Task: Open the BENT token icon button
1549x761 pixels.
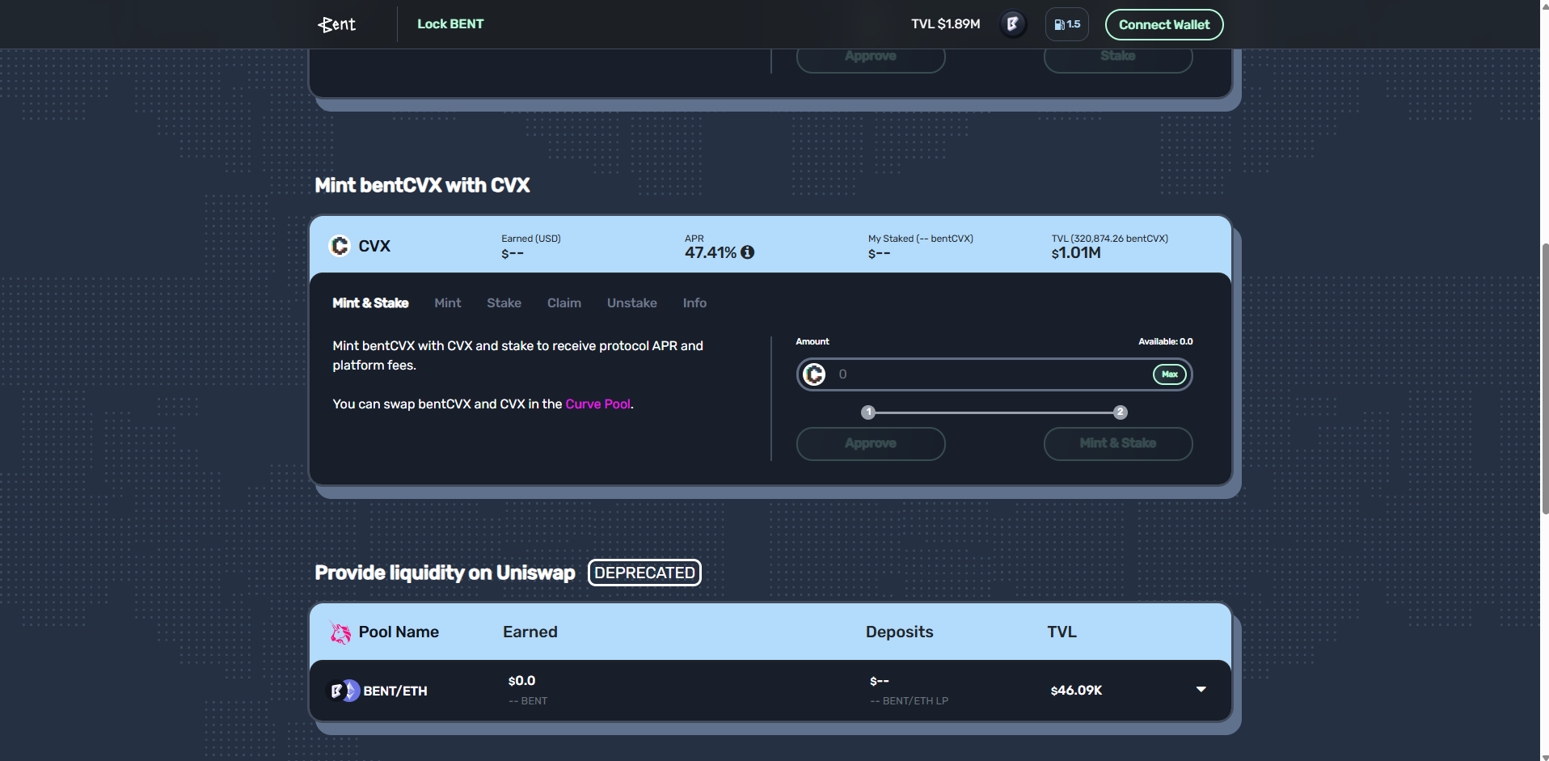Action: (1012, 24)
